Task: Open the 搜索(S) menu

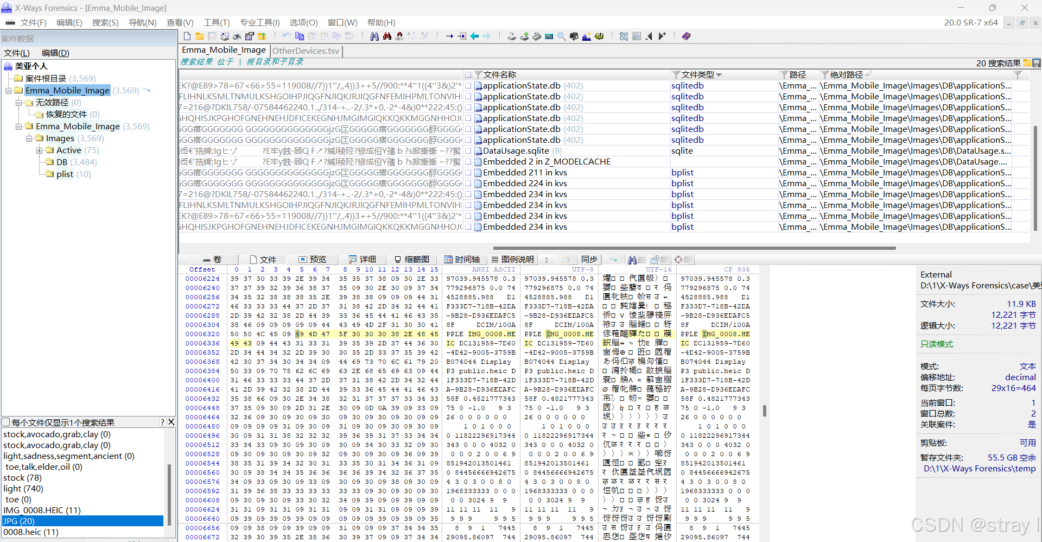Action: 105,23
